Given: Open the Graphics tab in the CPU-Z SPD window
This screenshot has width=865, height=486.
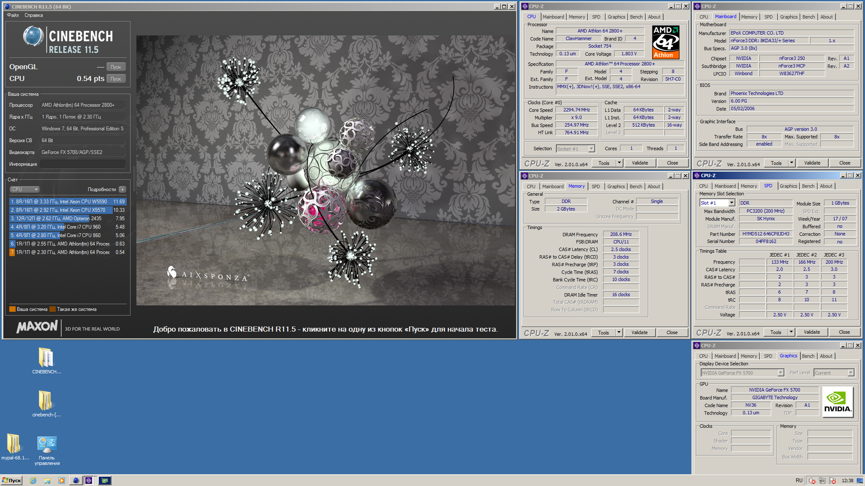Looking at the screenshot, I should tap(788, 186).
